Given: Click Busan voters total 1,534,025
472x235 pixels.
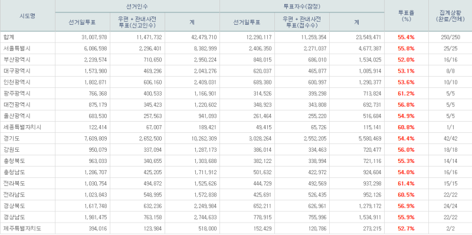Looking at the screenshot, I should click(x=370, y=60).
